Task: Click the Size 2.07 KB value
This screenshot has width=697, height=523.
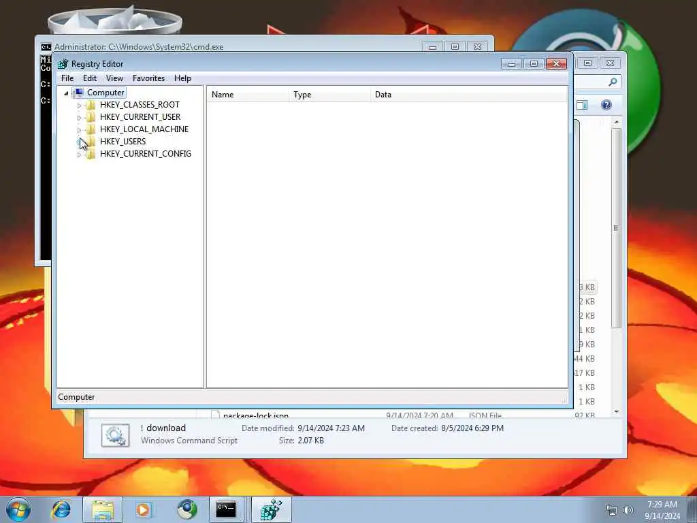Action: tap(310, 441)
